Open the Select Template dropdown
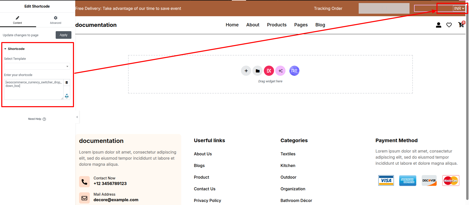 point(37,66)
